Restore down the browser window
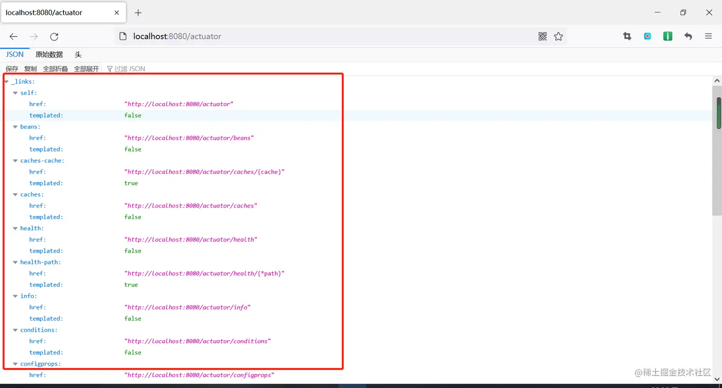Viewport: 722px width, 388px height. [x=683, y=12]
